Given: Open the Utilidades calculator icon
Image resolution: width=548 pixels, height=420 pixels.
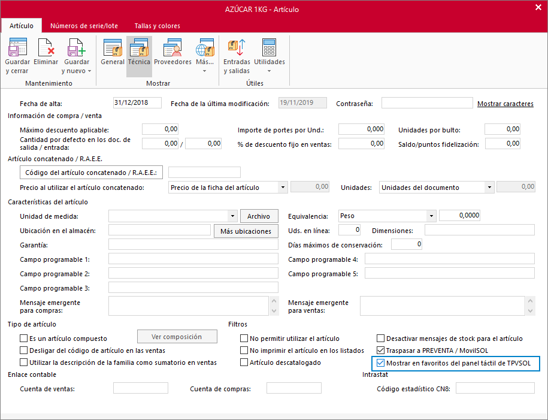Looking at the screenshot, I should [x=269, y=47].
